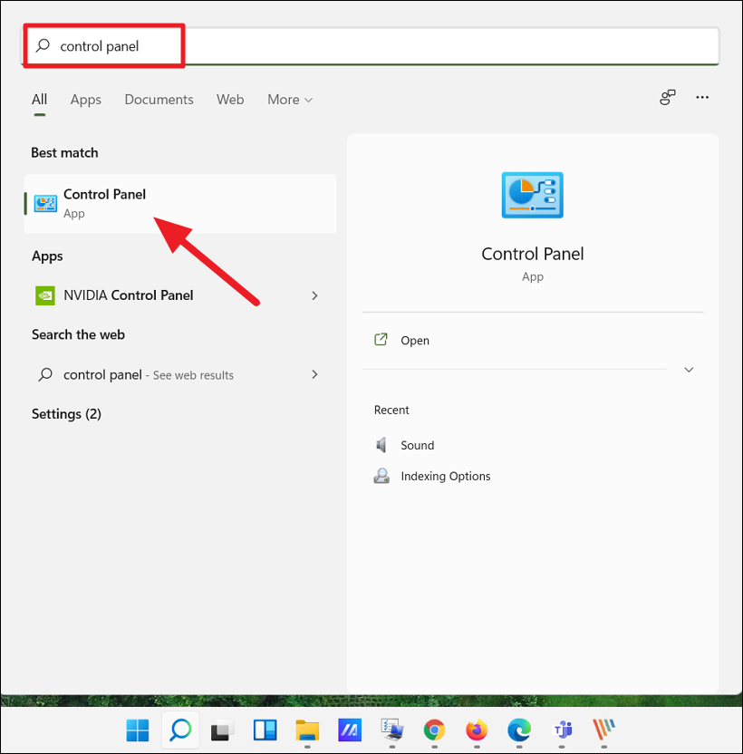Click the Best match heading
The height and width of the screenshot is (754, 743).
[64, 153]
